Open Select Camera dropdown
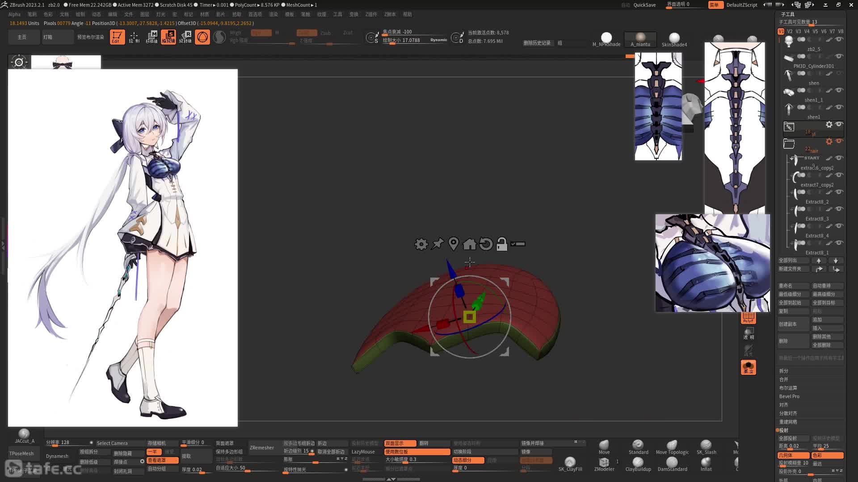Image resolution: width=858 pixels, height=482 pixels. (120, 443)
